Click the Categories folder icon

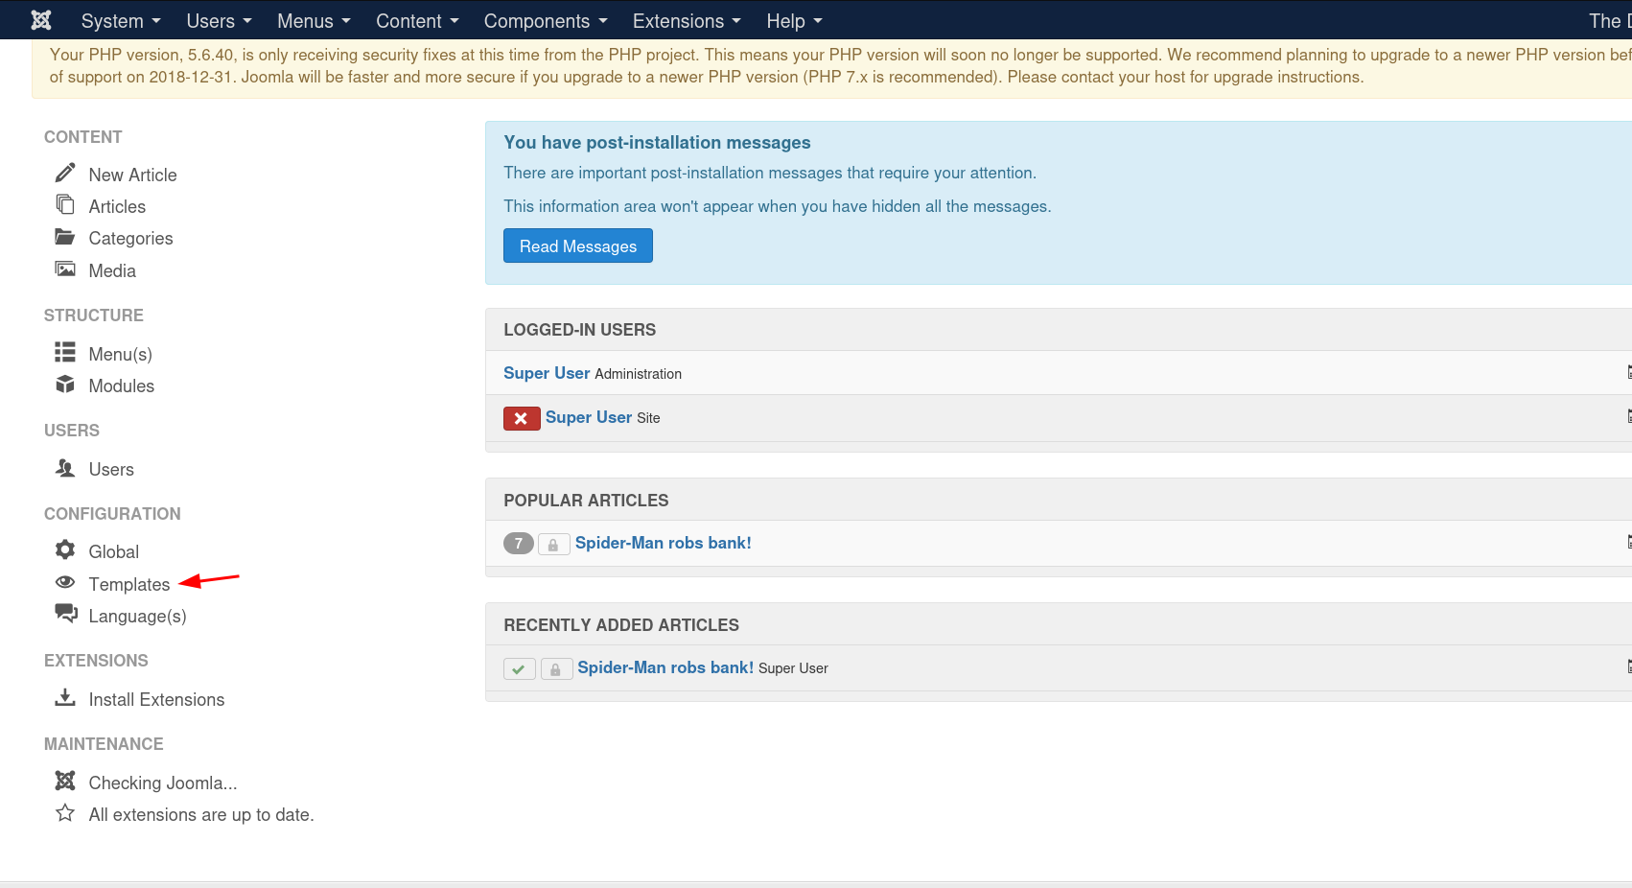pyautogui.click(x=65, y=237)
